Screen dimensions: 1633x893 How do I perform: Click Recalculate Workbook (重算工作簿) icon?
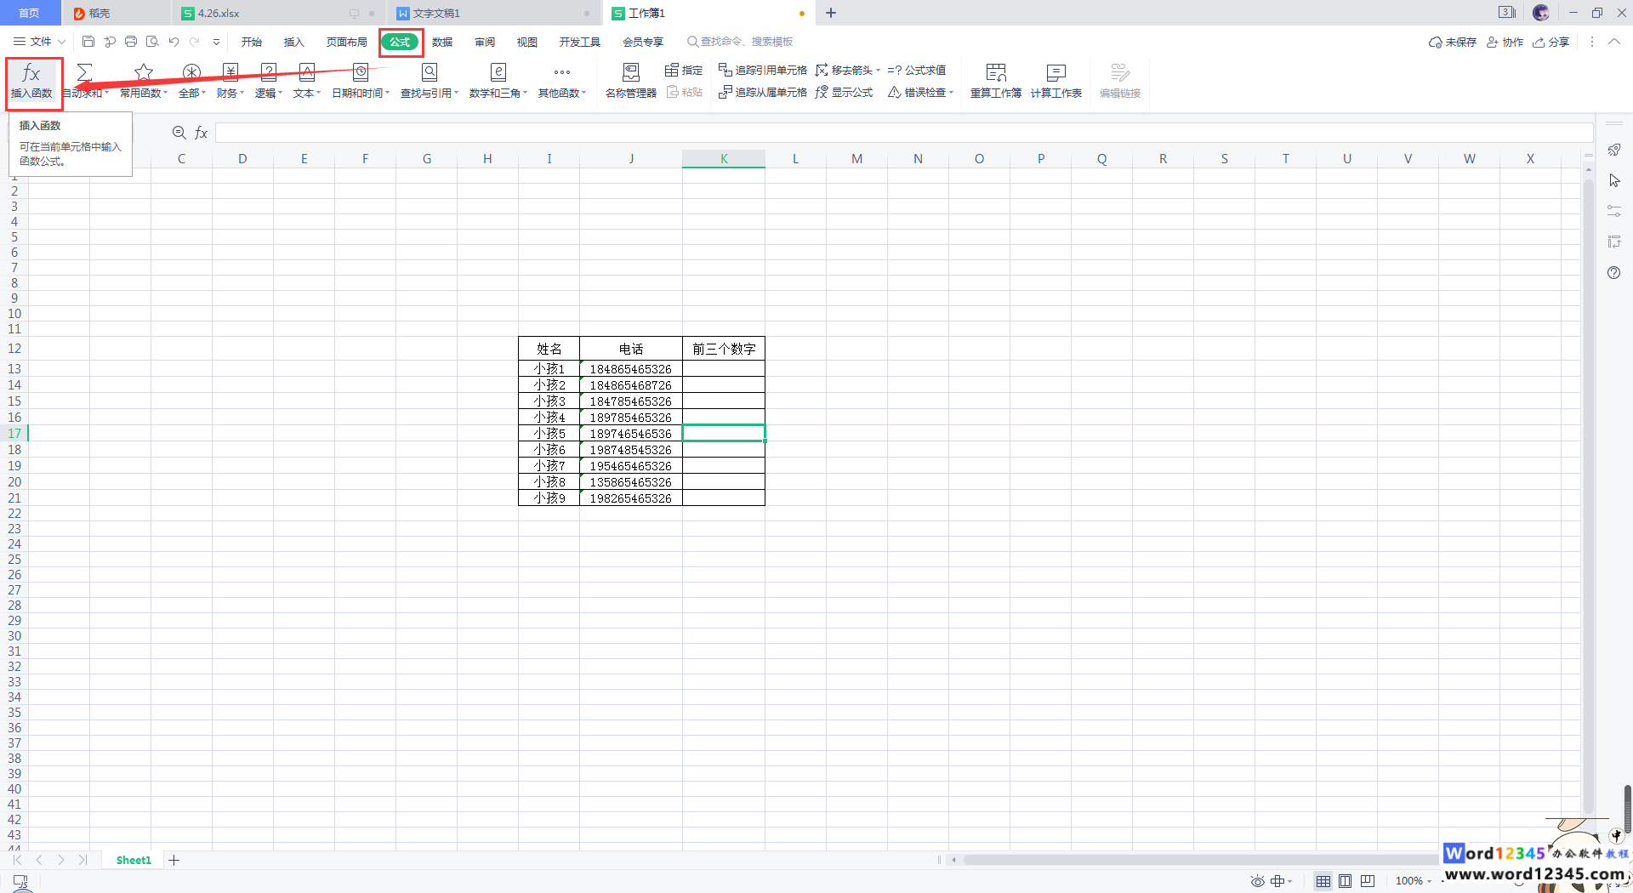[995, 81]
